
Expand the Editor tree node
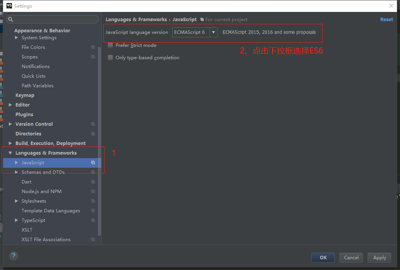click(x=10, y=105)
